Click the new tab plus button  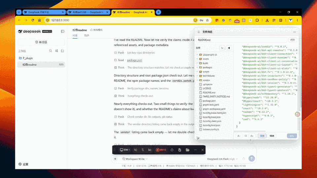(x=158, y=12)
